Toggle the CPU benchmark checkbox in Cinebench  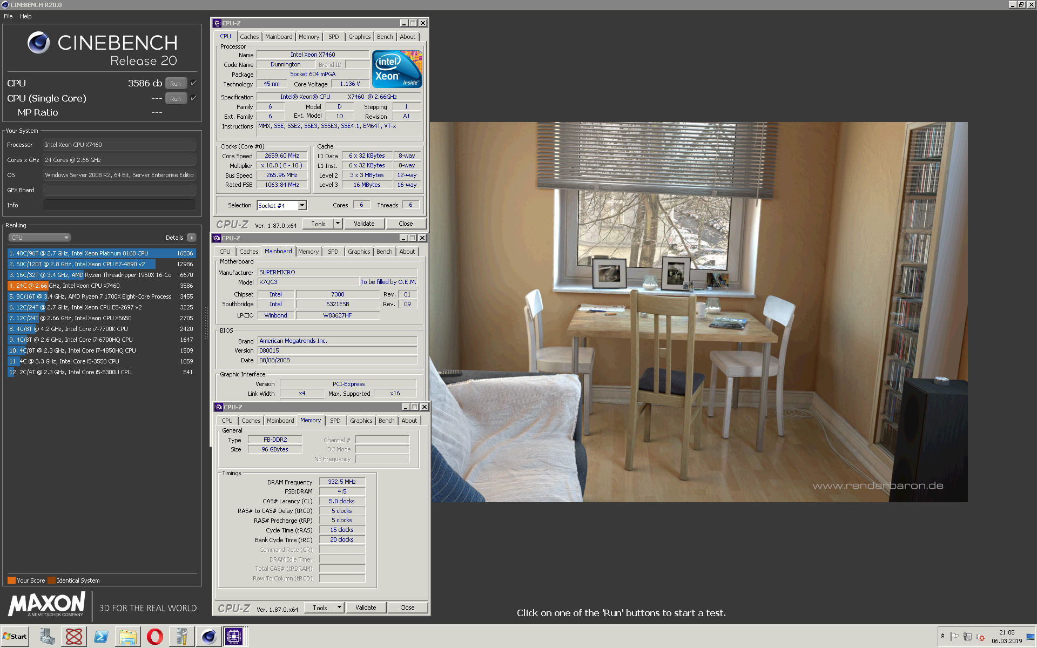point(193,83)
